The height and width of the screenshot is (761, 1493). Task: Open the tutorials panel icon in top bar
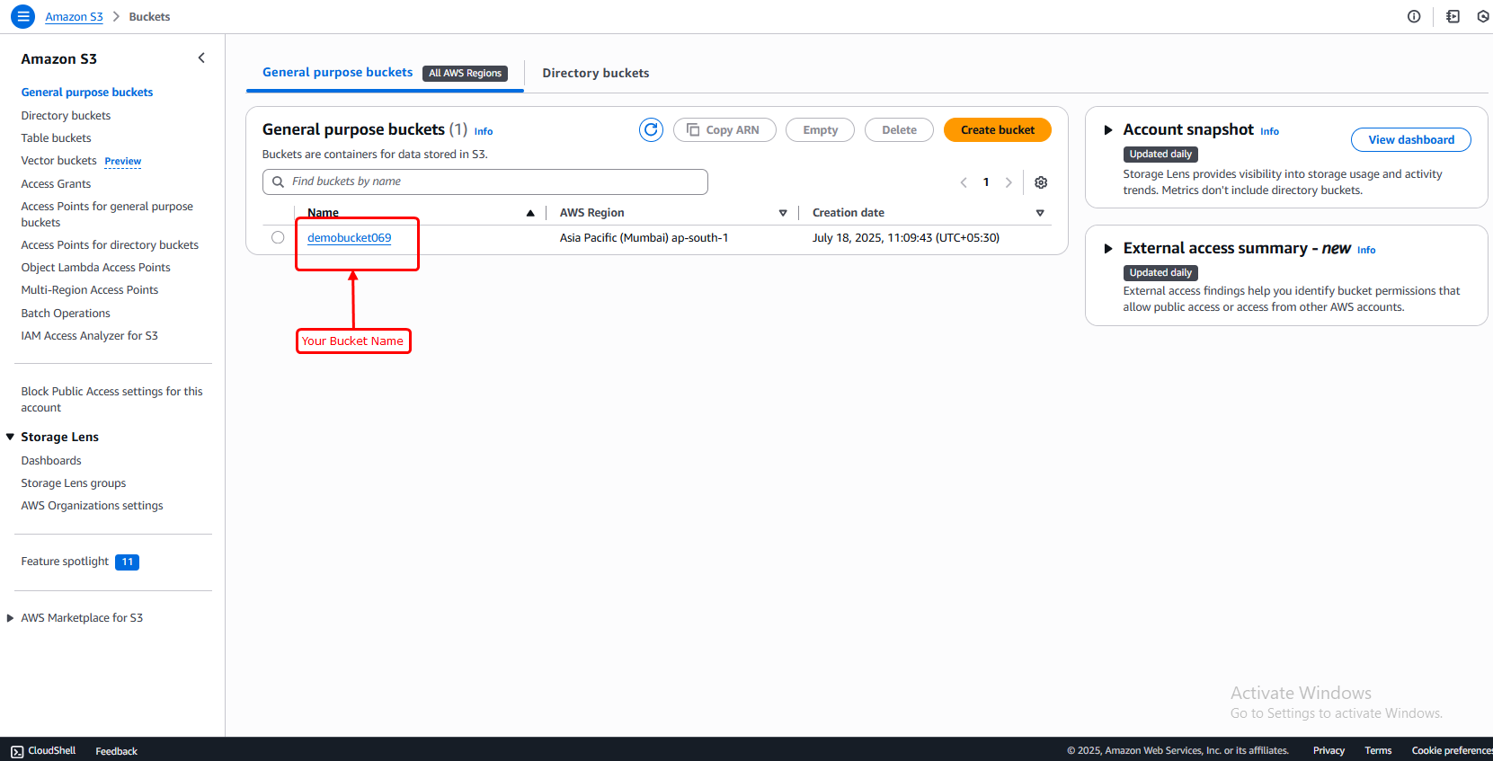[x=1453, y=16]
